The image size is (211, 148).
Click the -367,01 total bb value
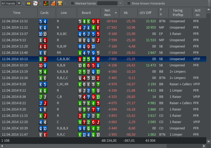(129, 140)
